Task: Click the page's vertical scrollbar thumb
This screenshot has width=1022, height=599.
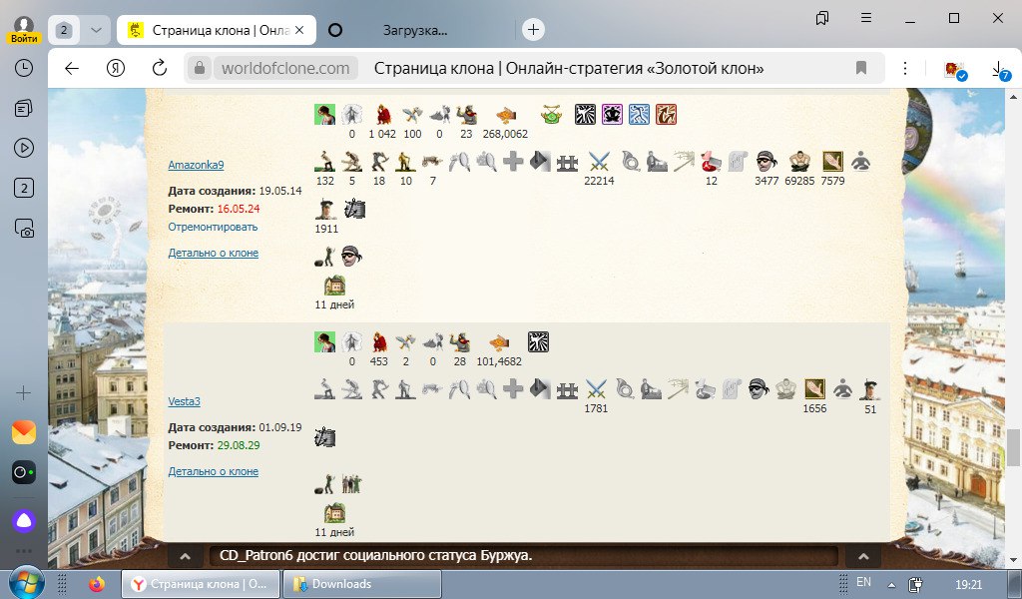Action: click(1014, 441)
